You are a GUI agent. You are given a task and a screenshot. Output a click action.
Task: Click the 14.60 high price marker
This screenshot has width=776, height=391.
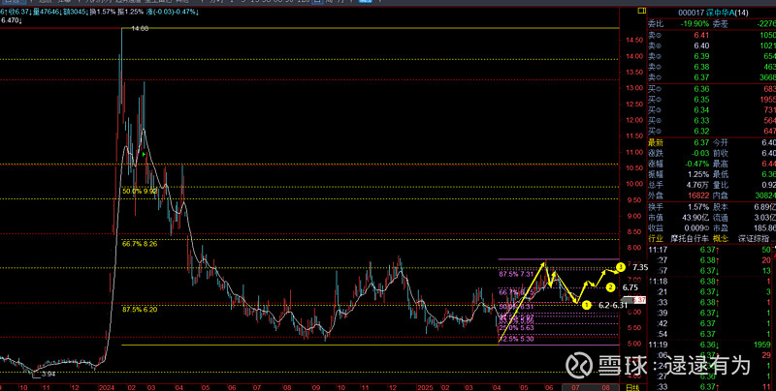coord(140,29)
